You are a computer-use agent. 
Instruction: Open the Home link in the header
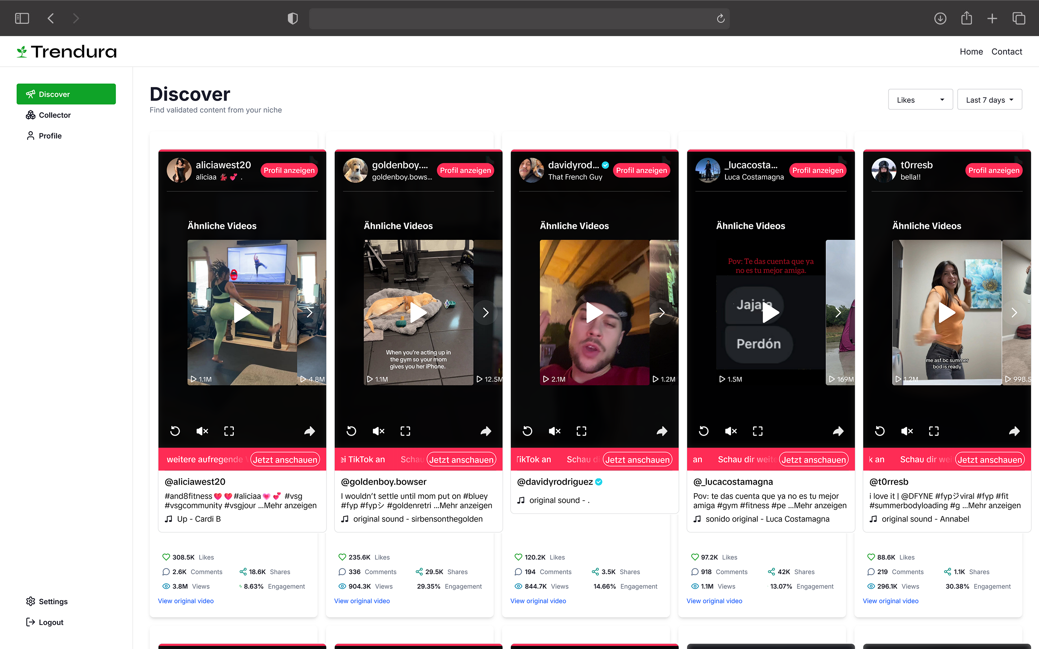[971, 52]
